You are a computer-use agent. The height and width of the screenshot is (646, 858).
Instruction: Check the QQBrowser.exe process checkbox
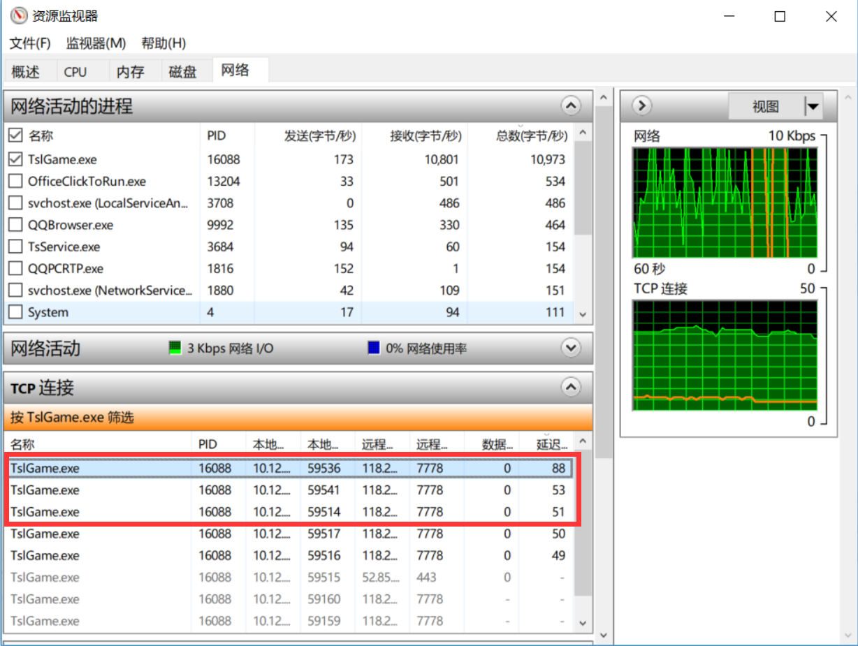click(15, 225)
